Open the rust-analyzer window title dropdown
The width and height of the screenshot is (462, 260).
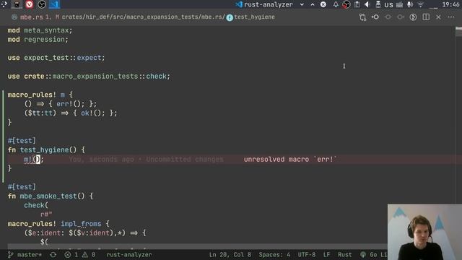(302, 4)
